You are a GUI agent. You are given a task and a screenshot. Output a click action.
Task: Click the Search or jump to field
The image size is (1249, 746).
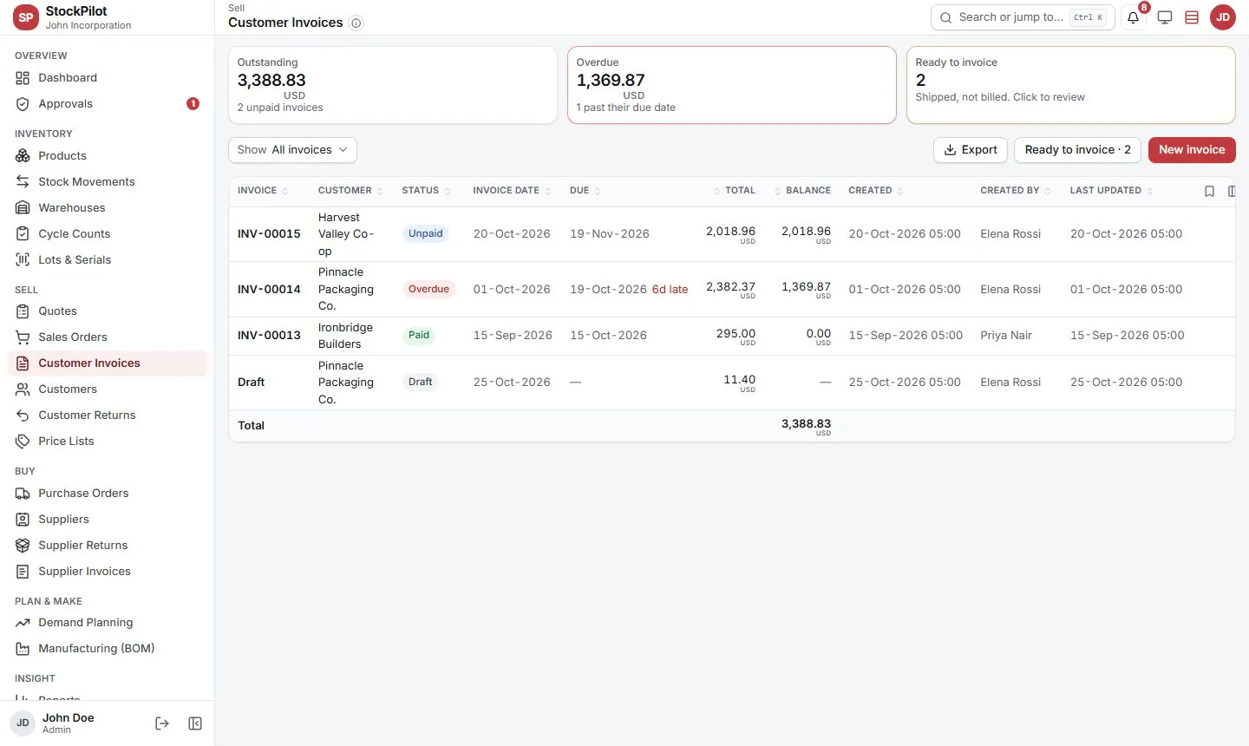1023,17
